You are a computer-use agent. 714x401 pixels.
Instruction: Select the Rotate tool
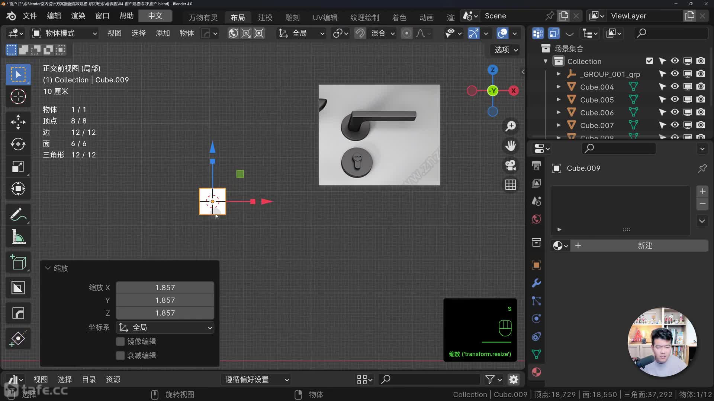18,144
